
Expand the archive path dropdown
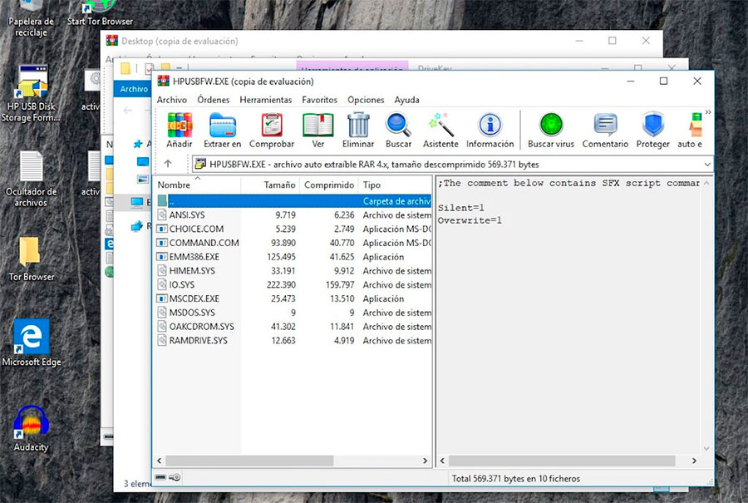[x=706, y=165]
